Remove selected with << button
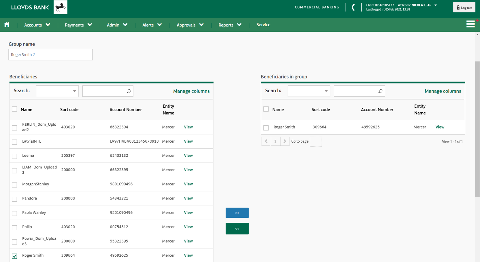This screenshot has height=262, width=480. (x=237, y=228)
